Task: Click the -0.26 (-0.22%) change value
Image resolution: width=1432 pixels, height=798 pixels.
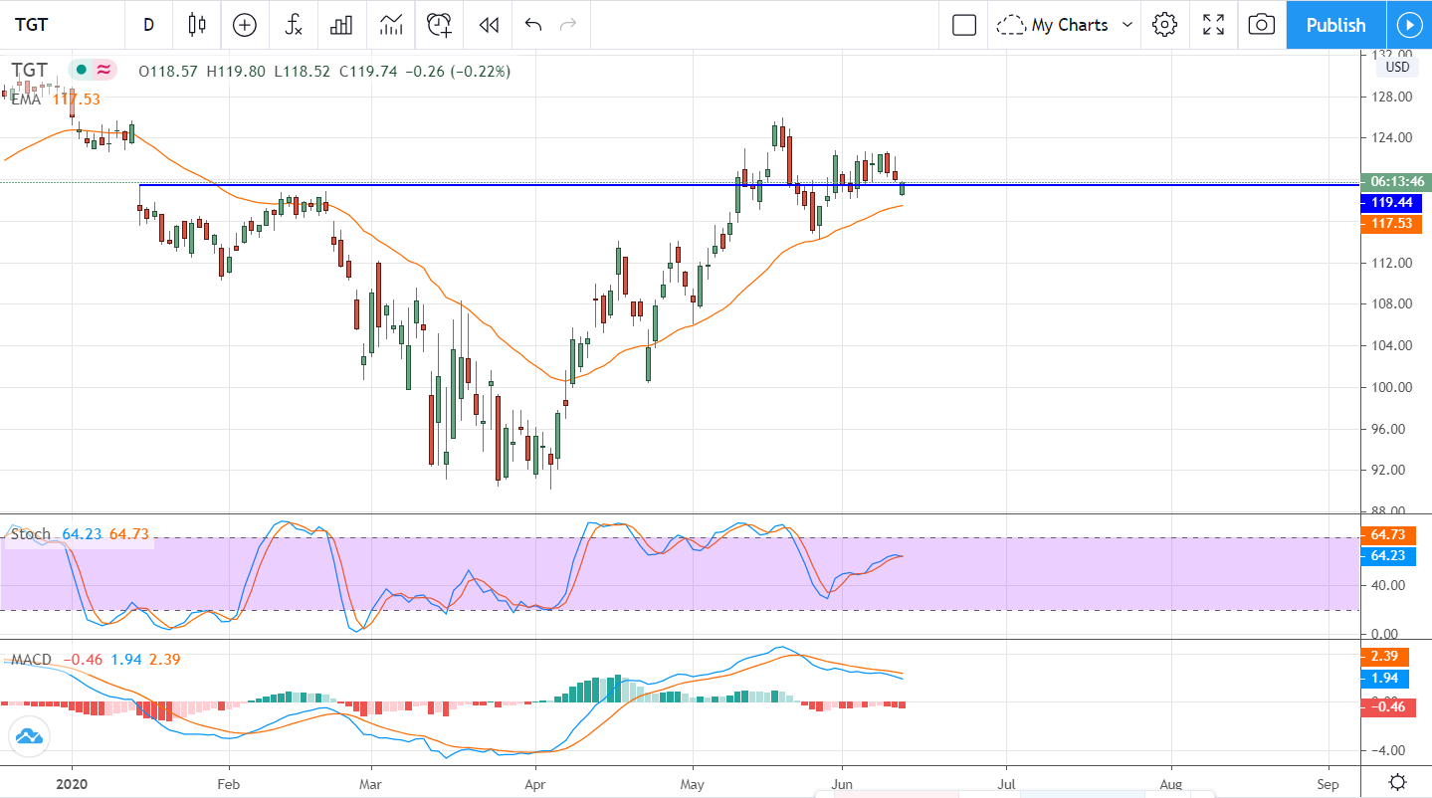Action: 457,71
